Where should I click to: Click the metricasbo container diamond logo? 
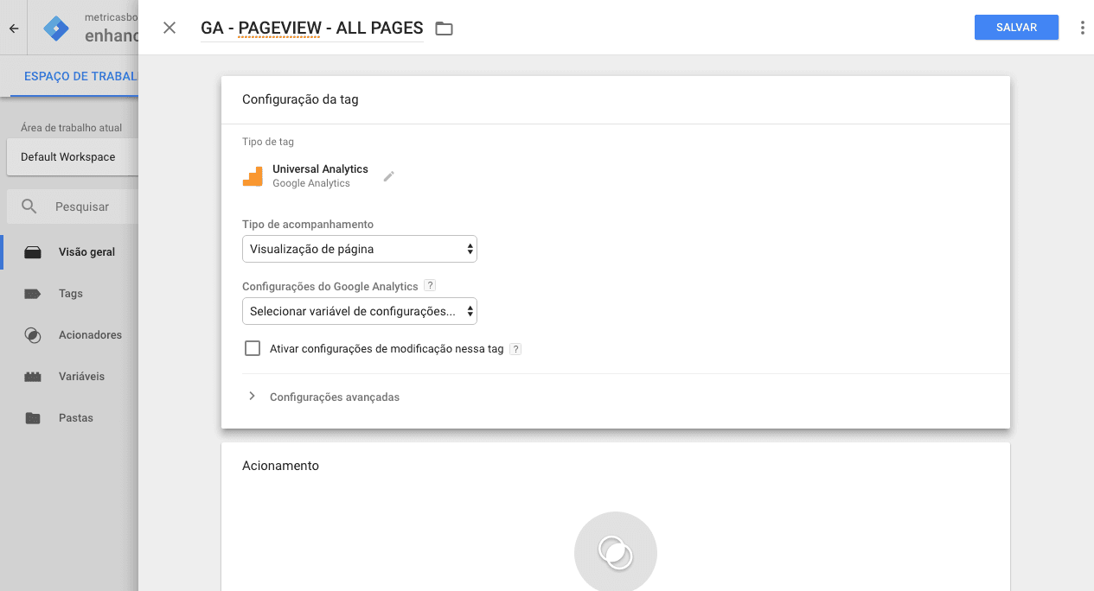(55, 27)
